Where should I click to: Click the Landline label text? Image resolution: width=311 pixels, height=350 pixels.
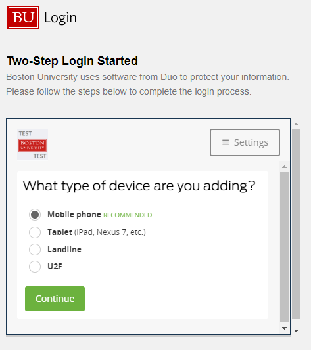point(64,250)
